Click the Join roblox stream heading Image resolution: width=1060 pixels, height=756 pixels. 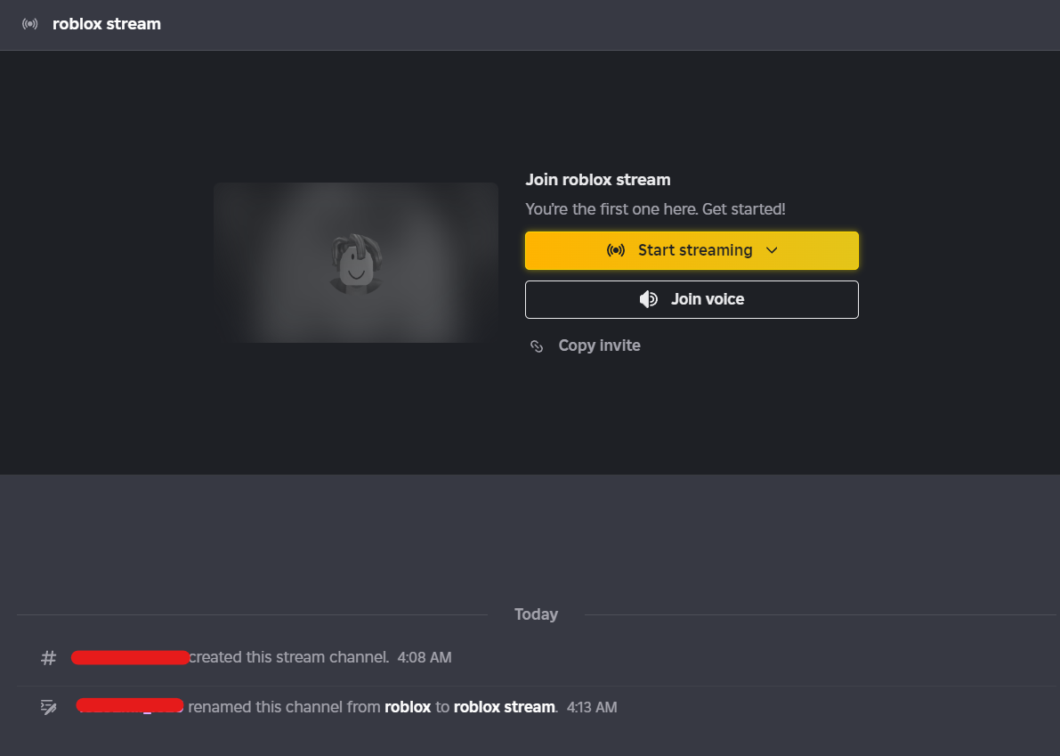(x=597, y=180)
